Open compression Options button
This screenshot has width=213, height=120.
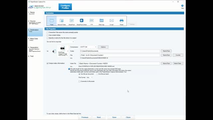103,47
